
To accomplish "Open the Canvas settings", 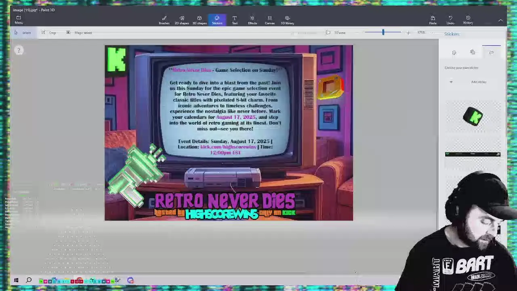I will coord(269,20).
